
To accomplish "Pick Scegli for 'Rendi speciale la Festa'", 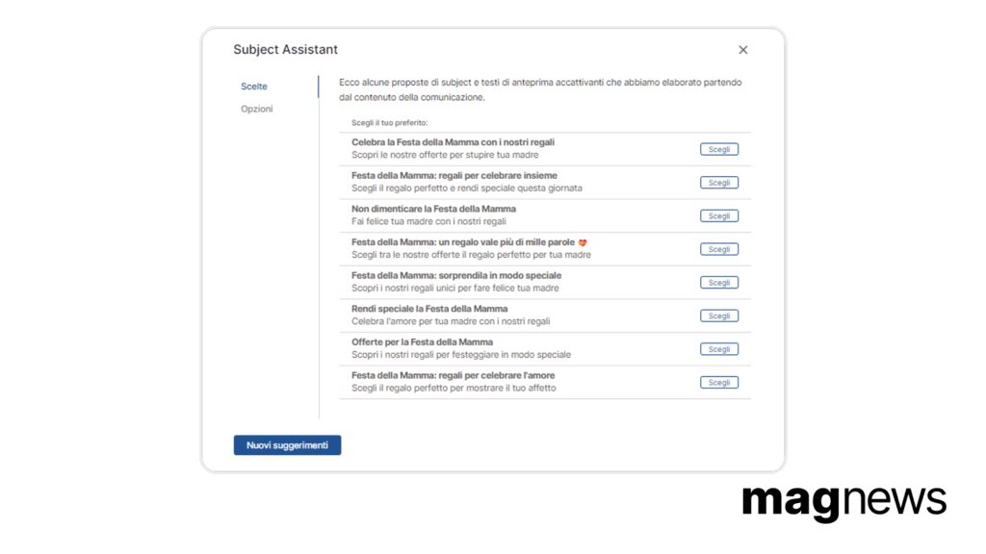I will (x=718, y=315).
